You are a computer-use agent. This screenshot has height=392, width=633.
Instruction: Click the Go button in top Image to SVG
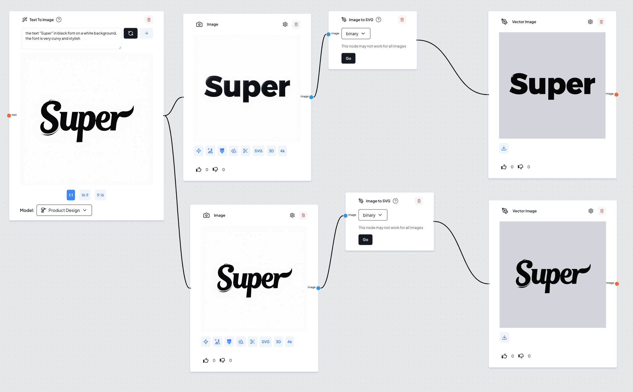tap(348, 58)
